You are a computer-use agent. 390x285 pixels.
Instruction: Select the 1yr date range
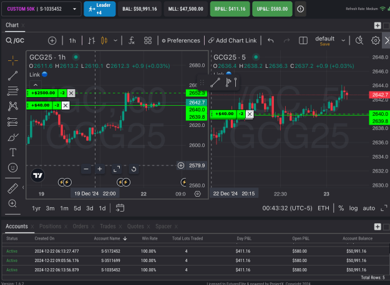36,208
